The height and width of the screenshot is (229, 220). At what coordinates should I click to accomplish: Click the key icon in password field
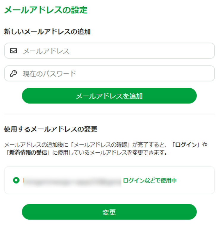pos(13,73)
